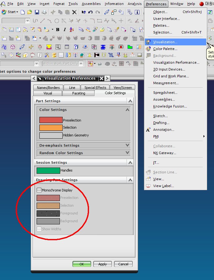
Task: Click the Italic I toolbar icon
Action: pos(65,30)
